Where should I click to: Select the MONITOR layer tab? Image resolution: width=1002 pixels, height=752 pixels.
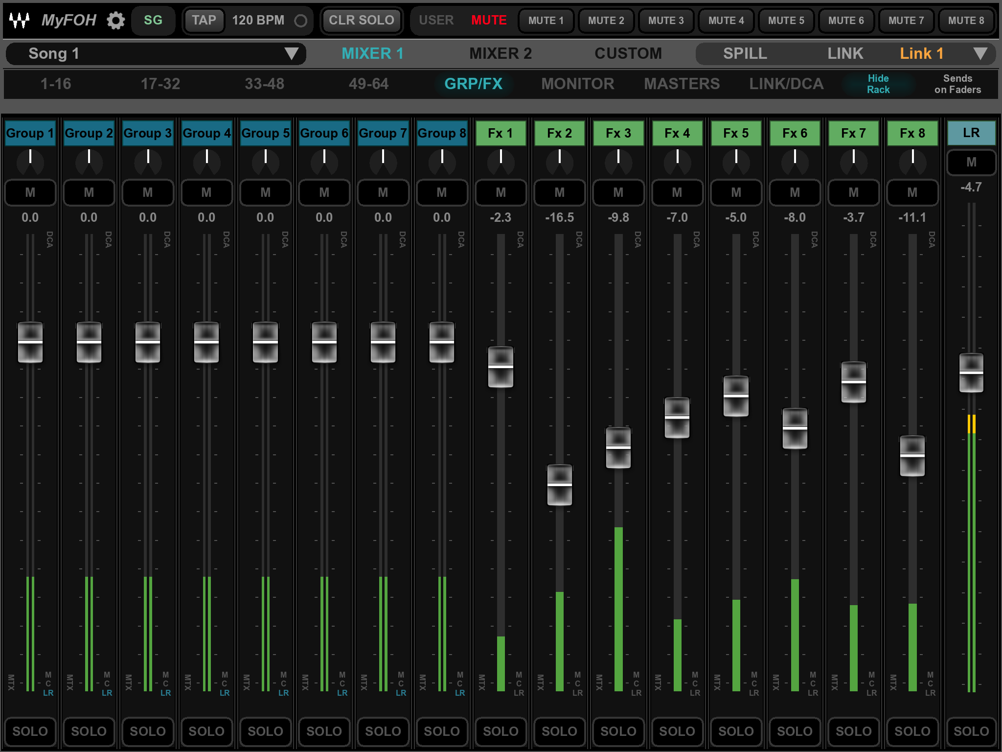577,84
